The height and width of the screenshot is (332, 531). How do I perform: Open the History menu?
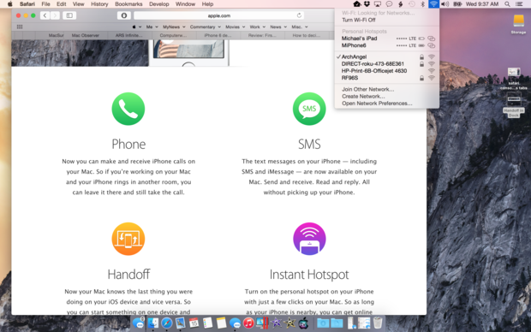(99, 4)
